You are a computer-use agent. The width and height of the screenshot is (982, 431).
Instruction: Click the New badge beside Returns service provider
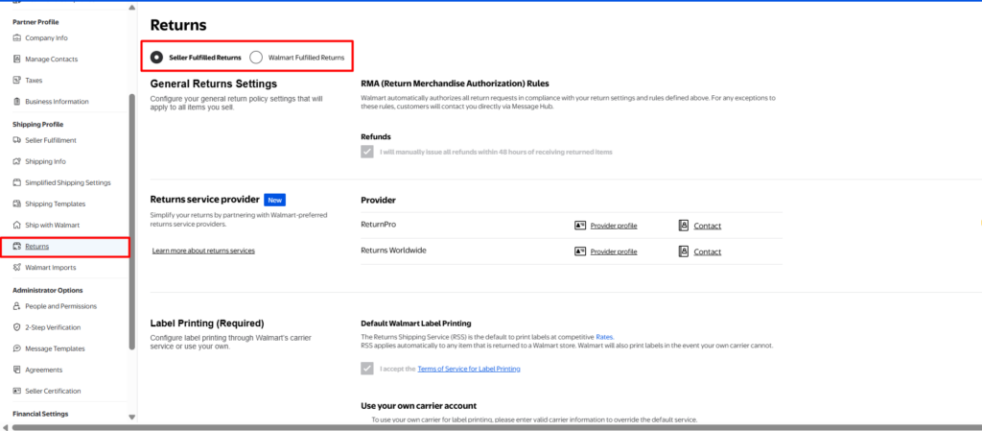coord(275,200)
